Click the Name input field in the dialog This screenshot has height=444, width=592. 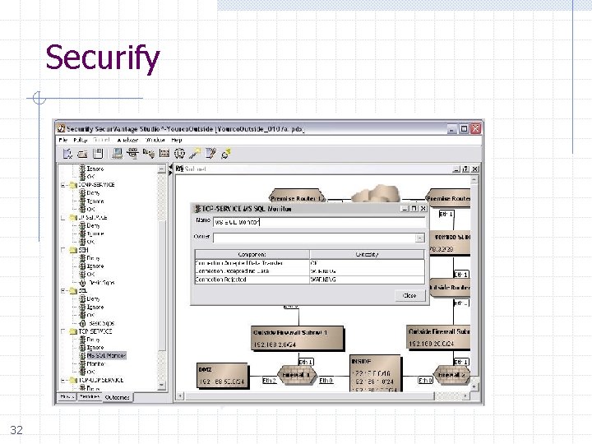(319, 222)
